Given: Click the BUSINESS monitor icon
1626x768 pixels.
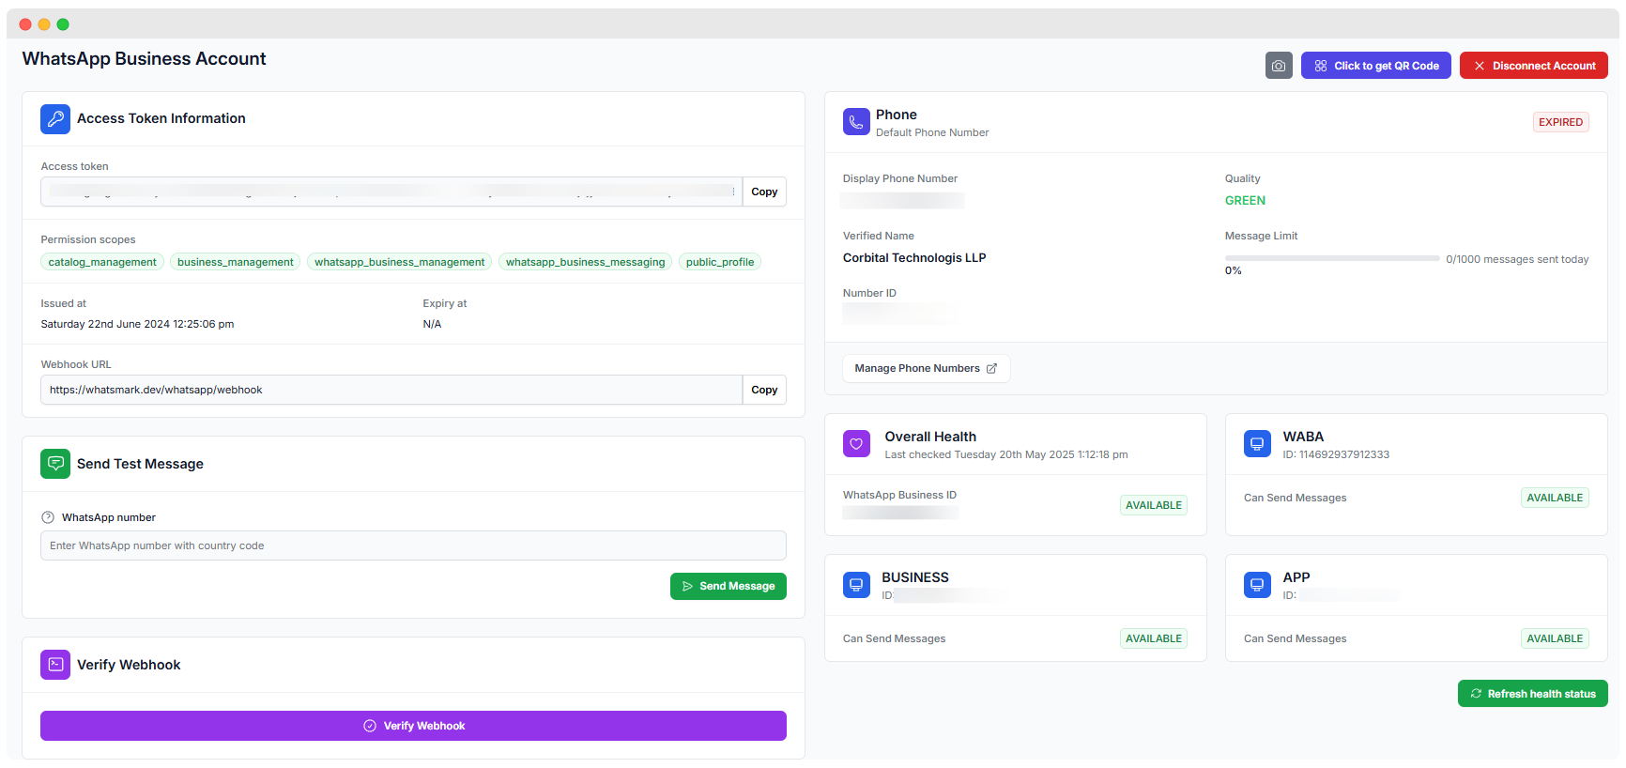Looking at the screenshot, I should pyautogui.click(x=856, y=585).
